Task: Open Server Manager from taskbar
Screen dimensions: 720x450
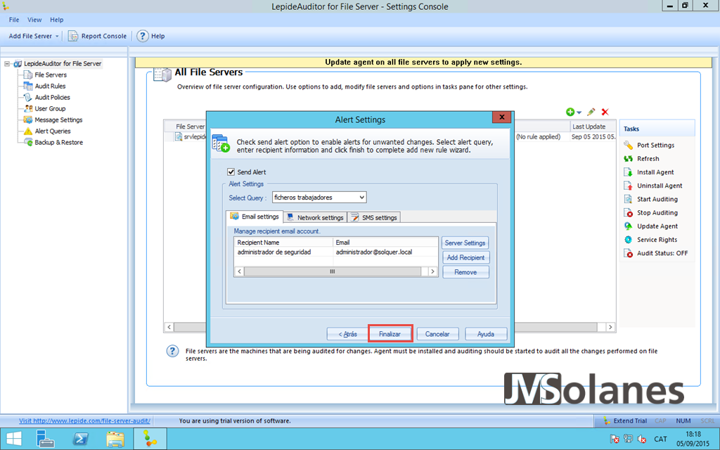Action: point(46,439)
